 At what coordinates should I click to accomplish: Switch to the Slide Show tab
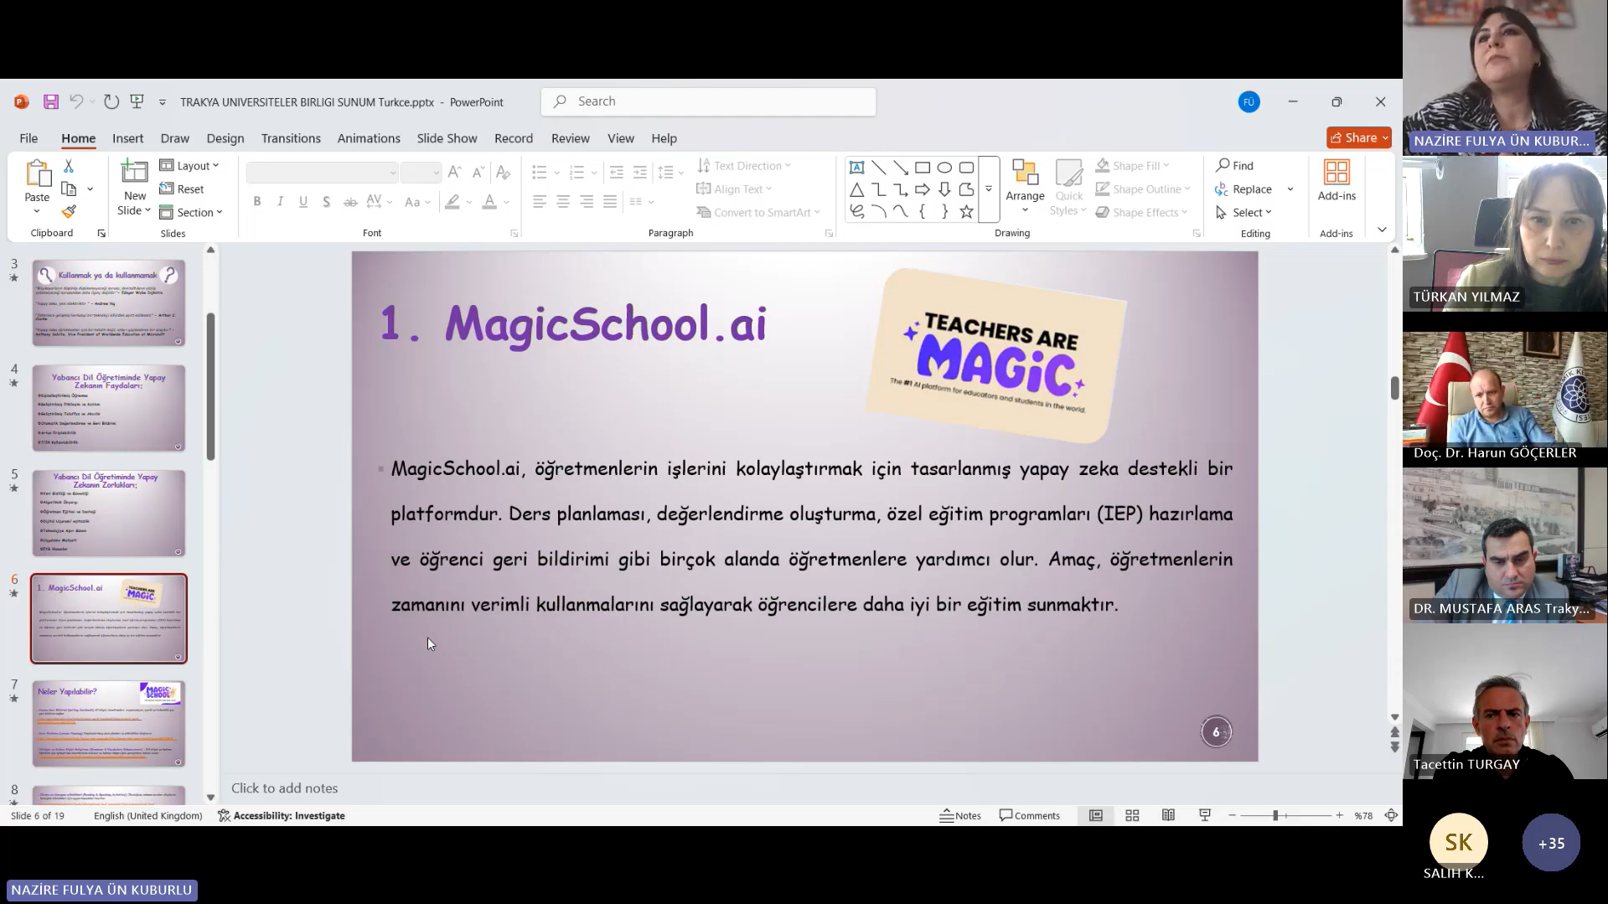[x=447, y=138]
